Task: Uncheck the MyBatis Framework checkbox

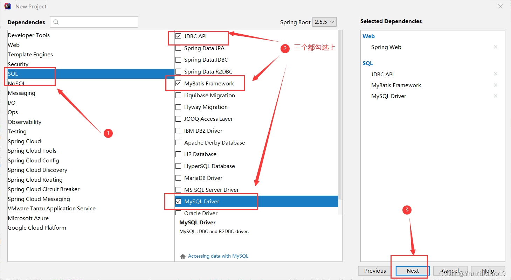Action: (x=178, y=83)
